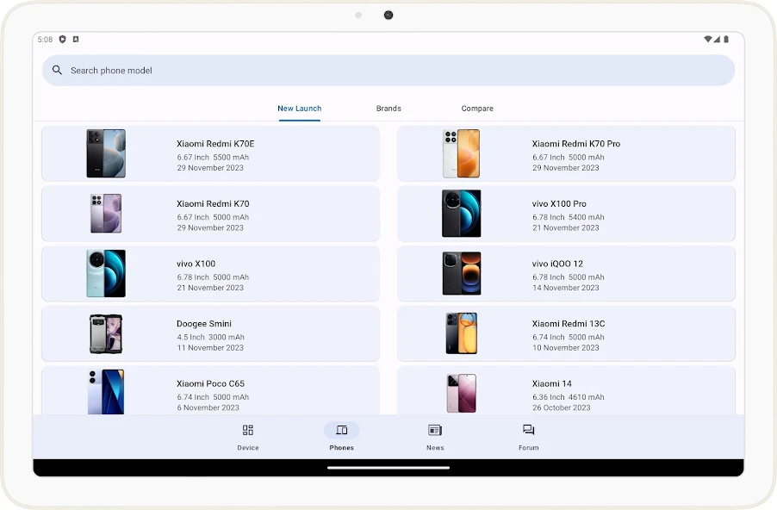Tap the Doogee Smini name
777x510 pixels.
click(204, 324)
